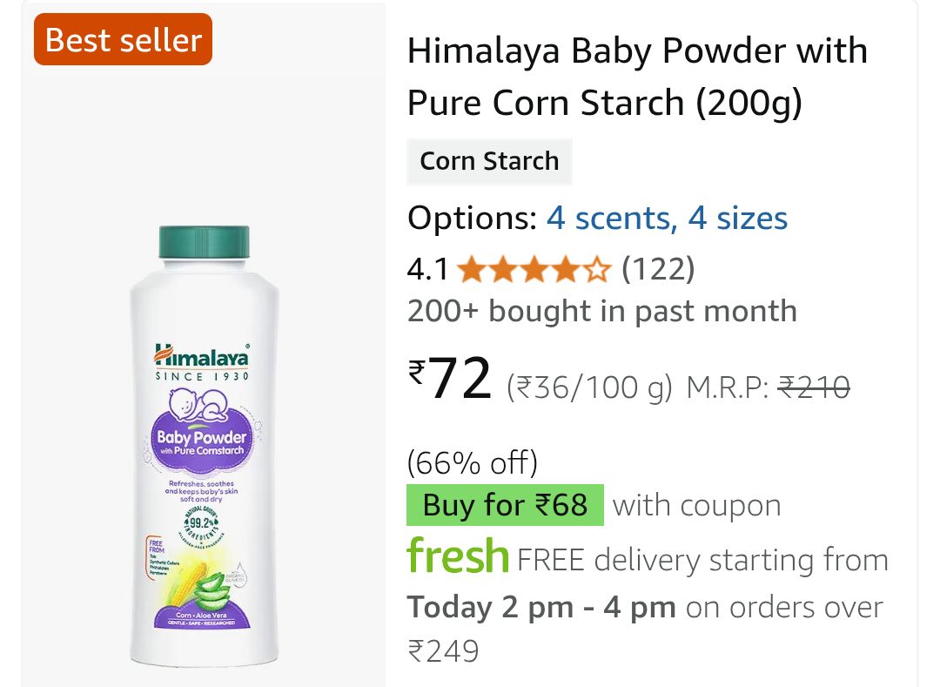Click the orange star rating icons
This screenshot has height=687, width=940.
(534, 270)
